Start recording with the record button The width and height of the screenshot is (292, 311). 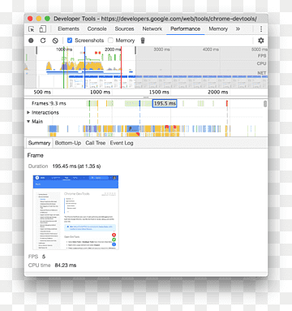(x=31, y=41)
